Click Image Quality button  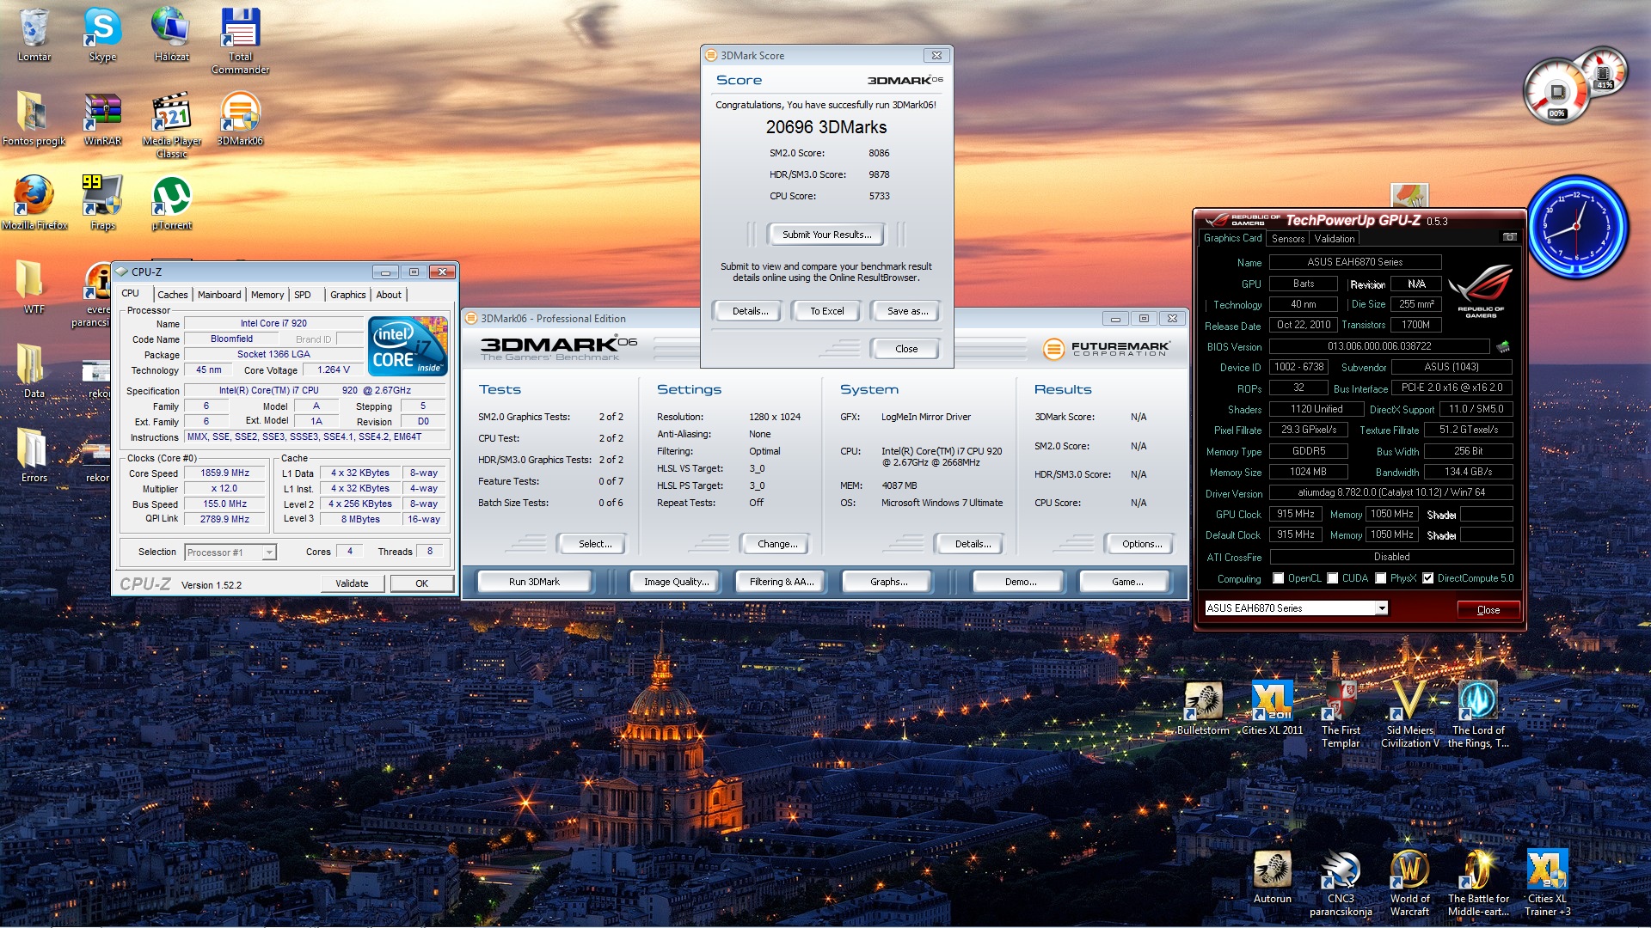(x=677, y=582)
